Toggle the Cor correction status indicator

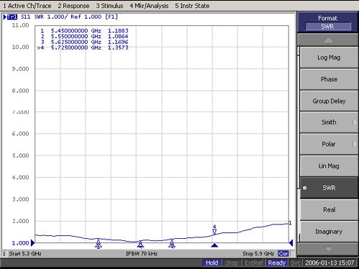pyautogui.click(x=284, y=253)
